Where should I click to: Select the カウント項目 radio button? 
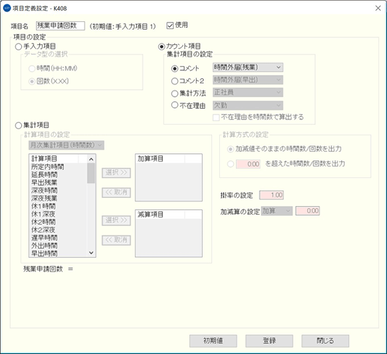point(162,47)
